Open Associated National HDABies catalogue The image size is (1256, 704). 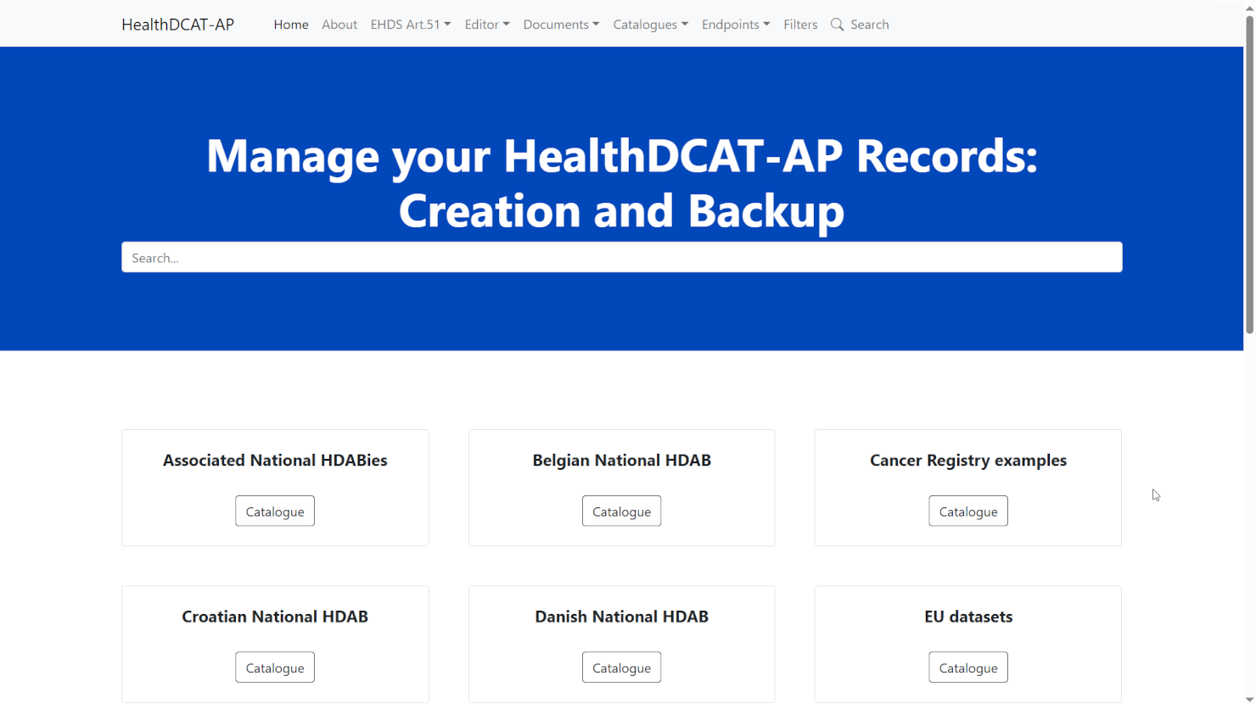[275, 511]
